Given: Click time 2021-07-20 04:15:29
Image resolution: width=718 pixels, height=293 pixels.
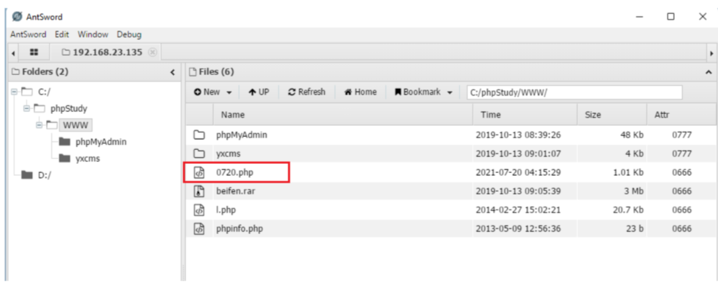Looking at the screenshot, I should coord(518,173).
